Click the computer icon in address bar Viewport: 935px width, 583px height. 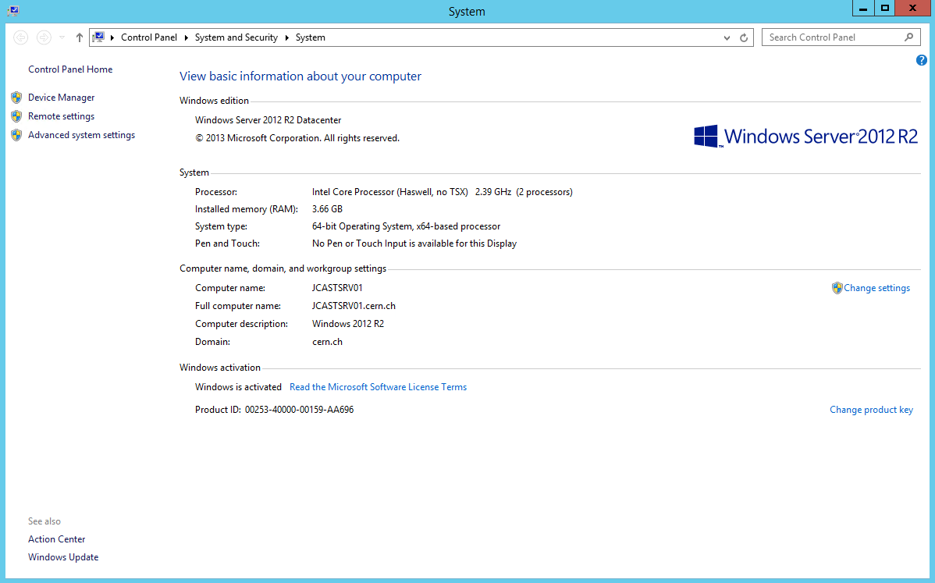coord(99,37)
